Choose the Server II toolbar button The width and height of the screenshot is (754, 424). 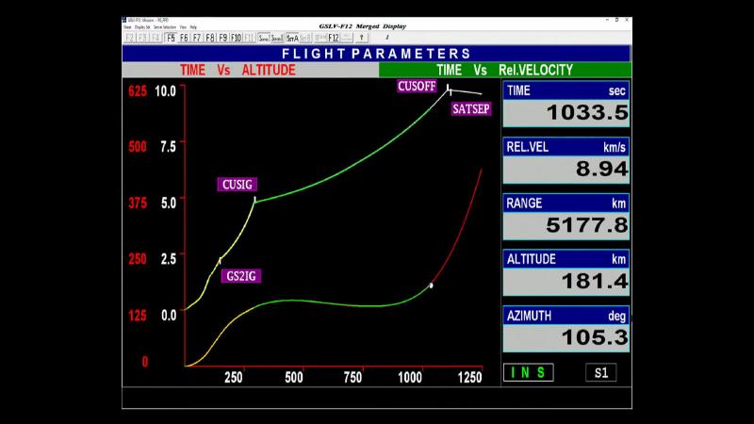coord(277,38)
